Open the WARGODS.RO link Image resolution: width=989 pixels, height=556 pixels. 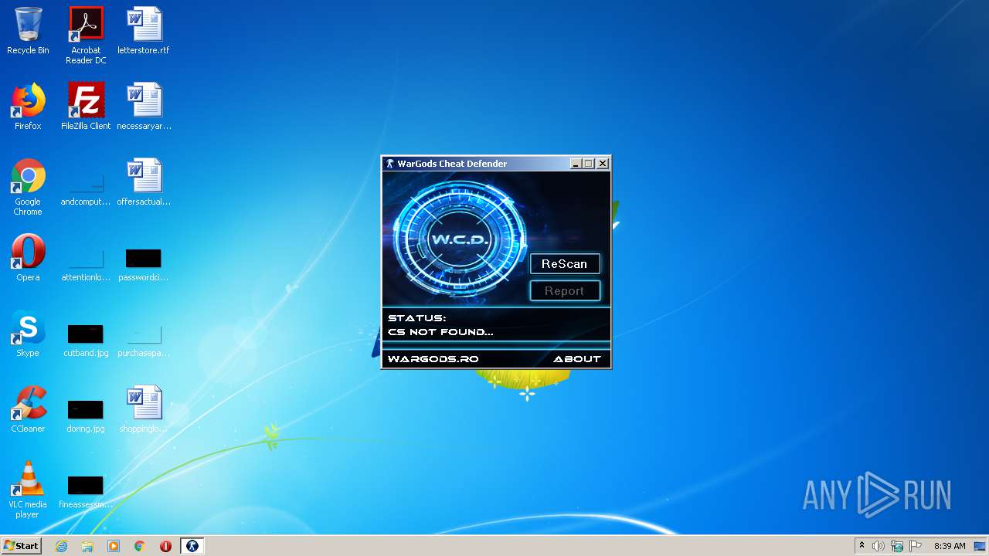click(433, 359)
